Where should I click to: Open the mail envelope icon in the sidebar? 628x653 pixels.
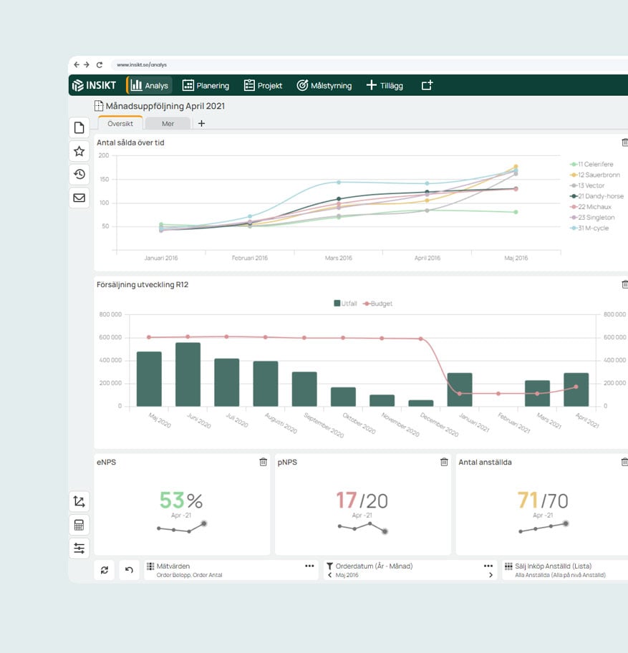click(x=79, y=198)
